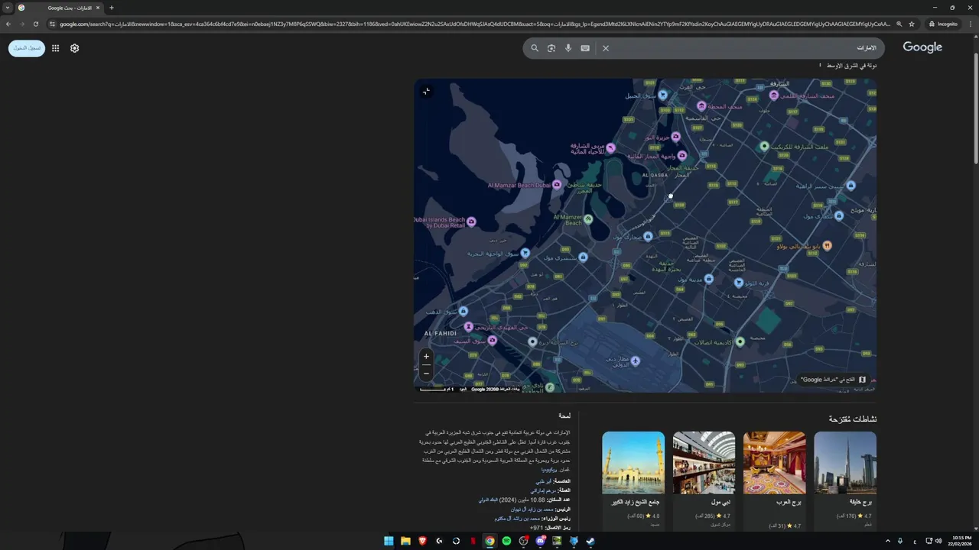Click the Sahara Mall shopping marker
The height and width of the screenshot is (550, 979).
click(x=648, y=237)
